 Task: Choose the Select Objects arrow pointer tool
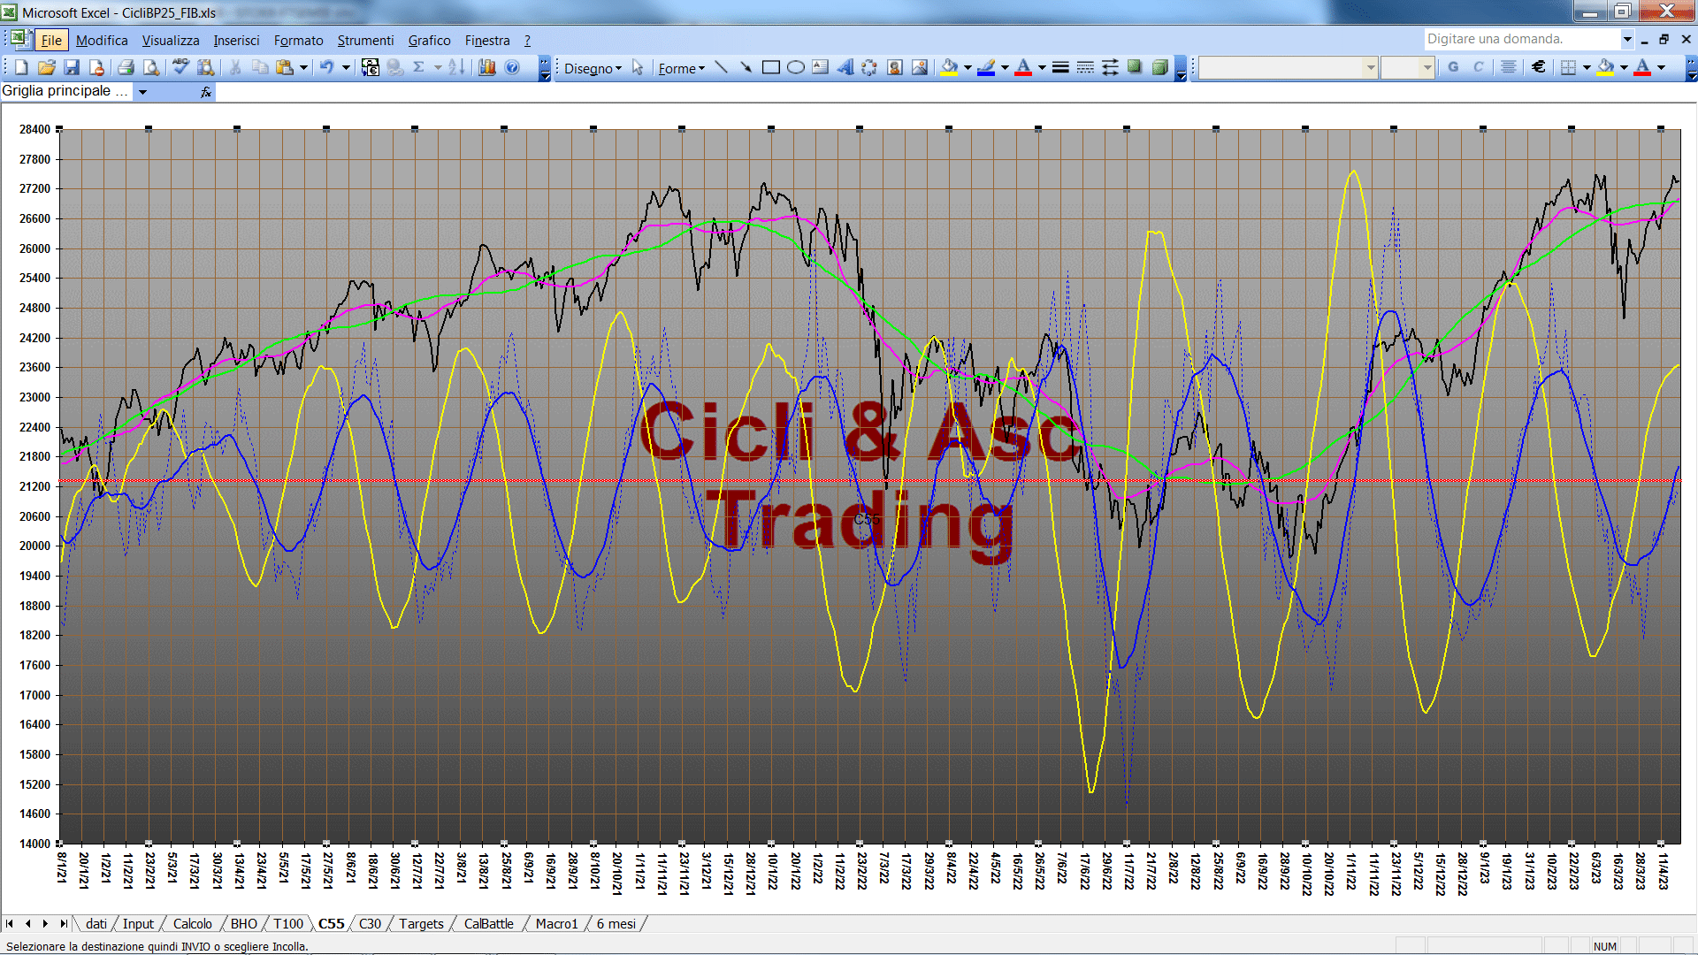tap(638, 67)
